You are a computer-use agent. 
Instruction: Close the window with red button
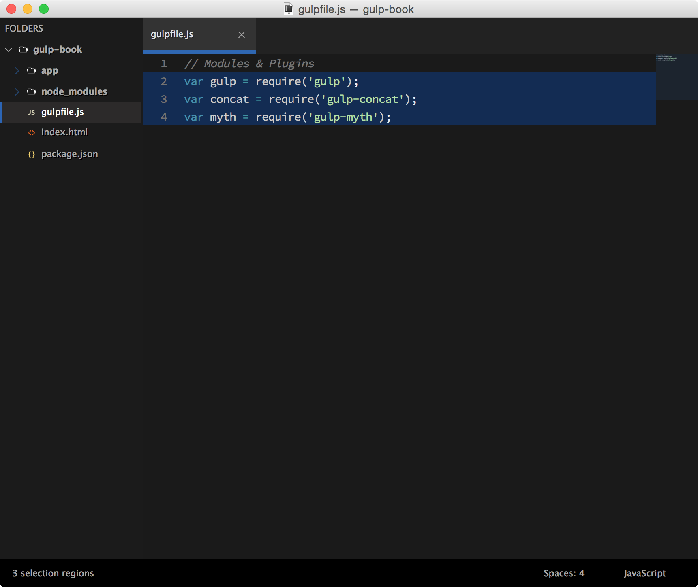pos(11,9)
